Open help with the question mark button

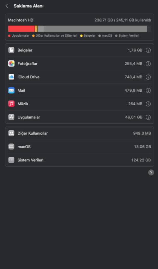[x=151, y=172]
